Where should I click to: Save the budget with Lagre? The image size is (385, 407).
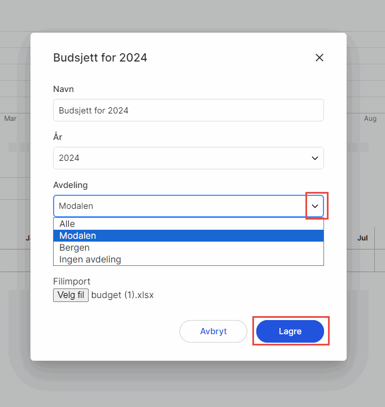290,331
